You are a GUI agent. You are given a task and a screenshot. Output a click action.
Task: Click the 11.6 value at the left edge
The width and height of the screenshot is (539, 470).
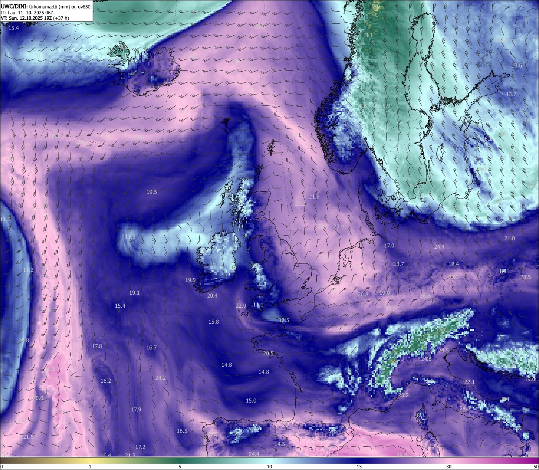(x=5, y=220)
